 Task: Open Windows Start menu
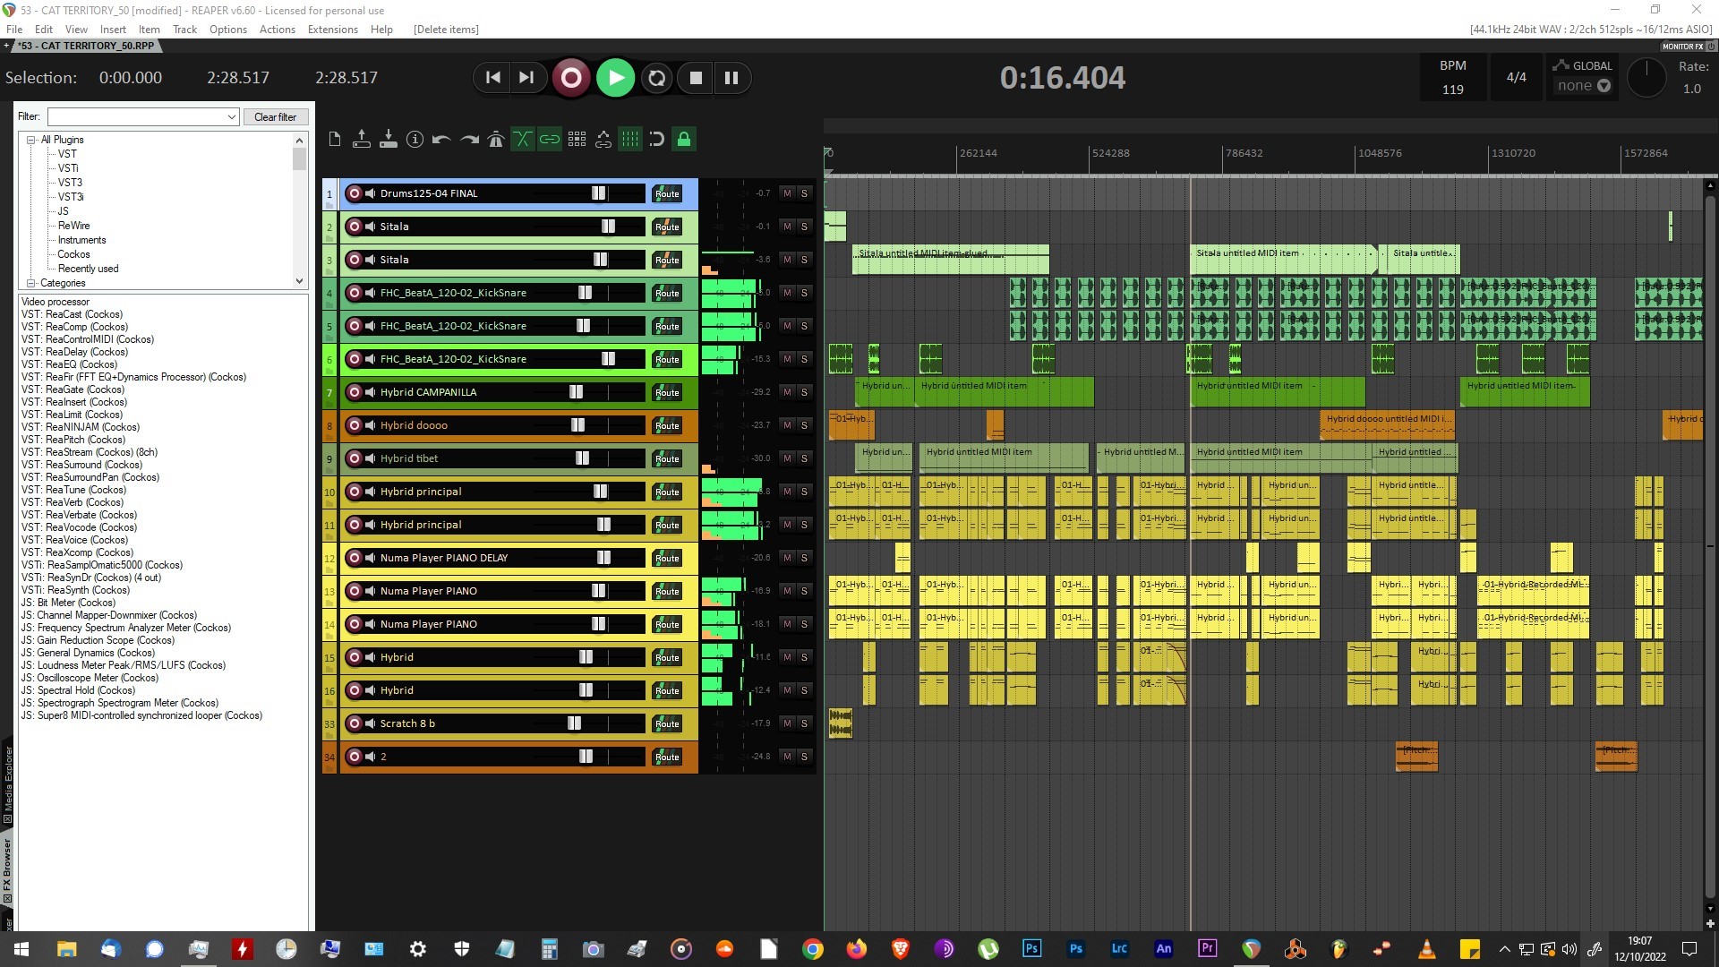[21, 949]
